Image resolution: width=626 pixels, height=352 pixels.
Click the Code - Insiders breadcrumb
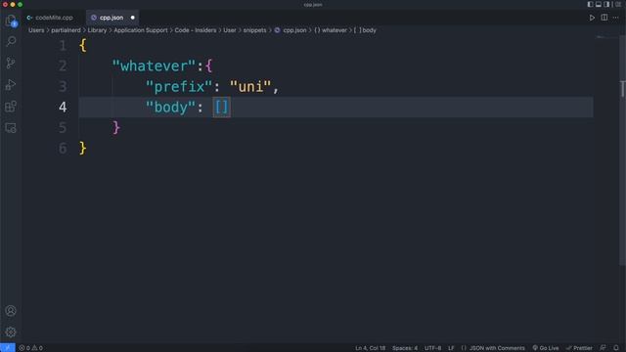coord(196,30)
